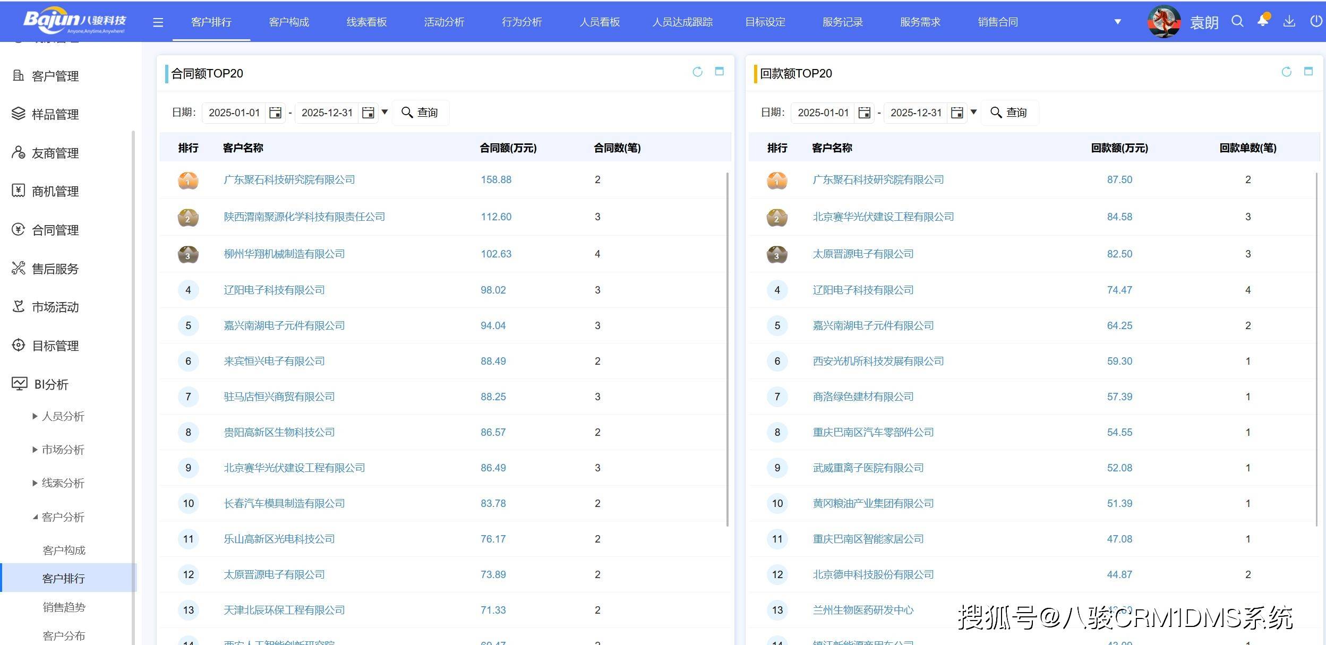Click 查询 button in 回款额 panel

[1009, 113]
